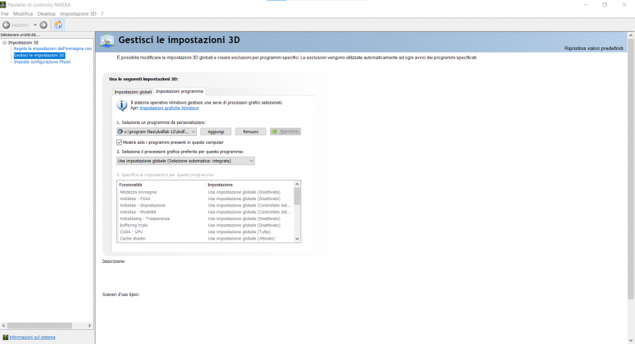Viewport: 635px width, 344px height.
Task: Click the settings list scroll-down arrow
Action: (297, 239)
